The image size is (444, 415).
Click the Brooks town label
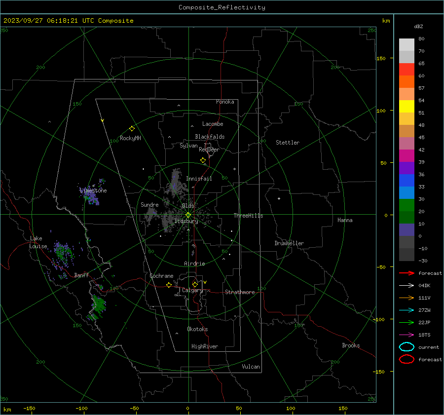point(351,345)
